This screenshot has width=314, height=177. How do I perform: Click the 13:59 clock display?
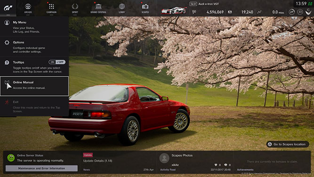(301, 4)
